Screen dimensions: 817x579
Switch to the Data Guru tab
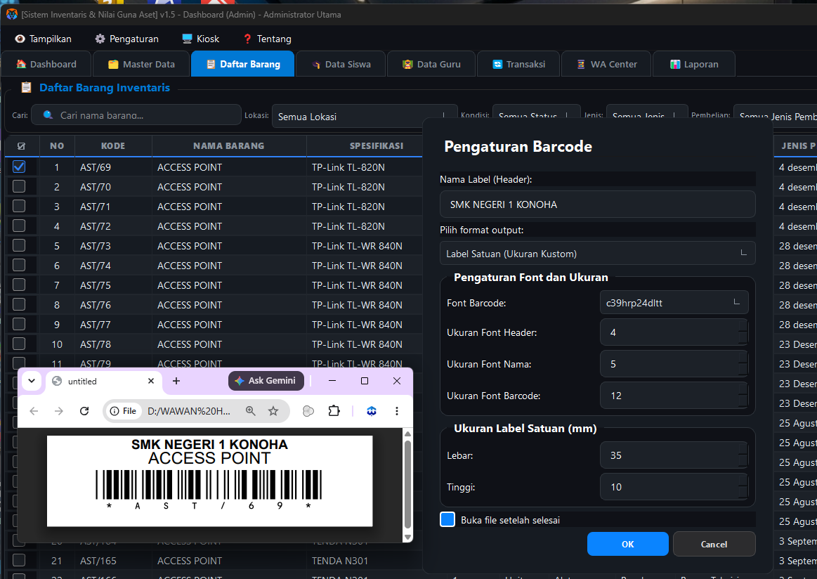click(431, 64)
